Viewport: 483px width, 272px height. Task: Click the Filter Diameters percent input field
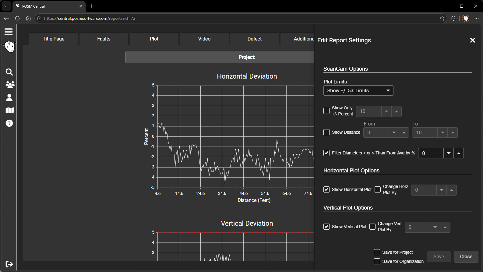pos(431,153)
